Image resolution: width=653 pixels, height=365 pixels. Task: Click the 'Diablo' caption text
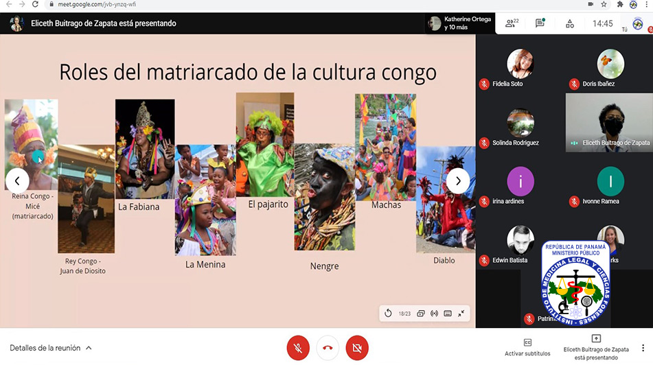[444, 261]
